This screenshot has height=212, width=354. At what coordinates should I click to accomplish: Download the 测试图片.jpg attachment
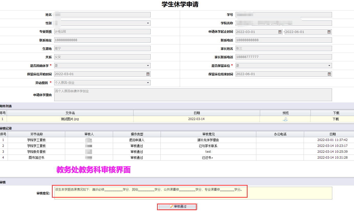click(x=336, y=119)
